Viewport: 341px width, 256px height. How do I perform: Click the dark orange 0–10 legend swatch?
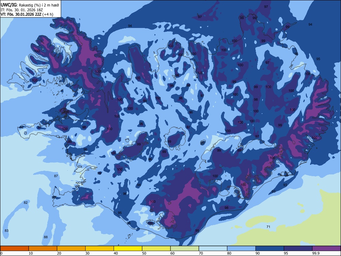(x=14, y=248)
